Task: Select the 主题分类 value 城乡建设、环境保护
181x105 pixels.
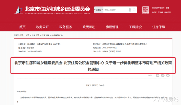Action: tap(44, 44)
